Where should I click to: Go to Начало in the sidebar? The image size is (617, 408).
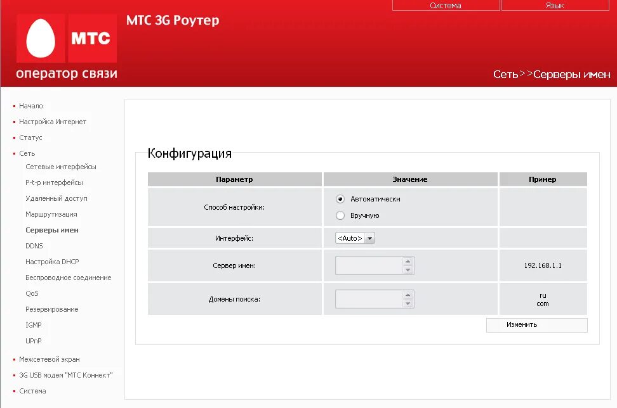point(30,106)
